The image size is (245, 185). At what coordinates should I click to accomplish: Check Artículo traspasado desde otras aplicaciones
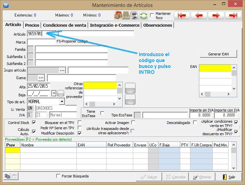click(x=133, y=131)
